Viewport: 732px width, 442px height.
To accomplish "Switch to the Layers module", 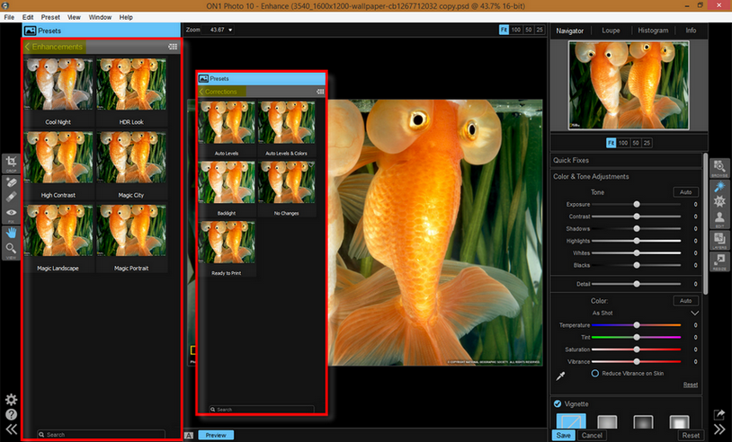I will [719, 241].
